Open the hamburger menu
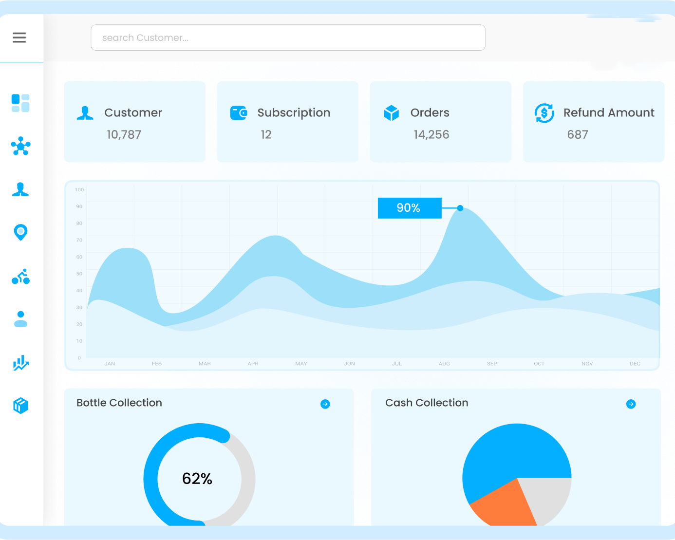The height and width of the screenshot is (540, 675). pyautogui.click(x=19, y=37)
